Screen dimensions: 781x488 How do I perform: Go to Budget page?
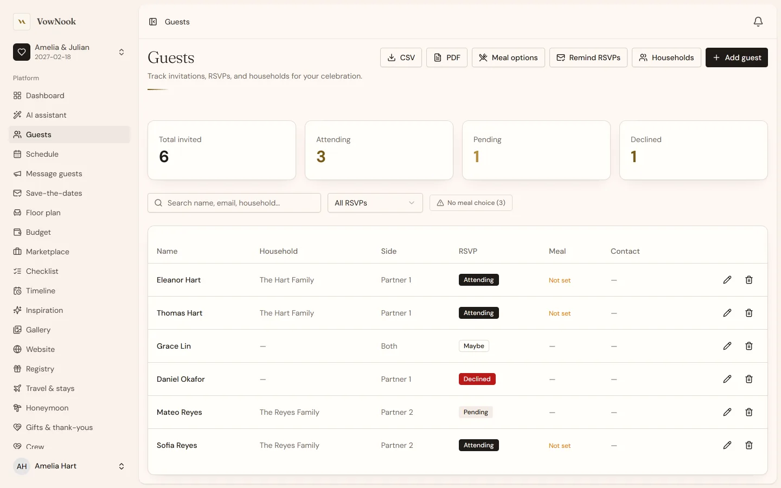point(69,232)
